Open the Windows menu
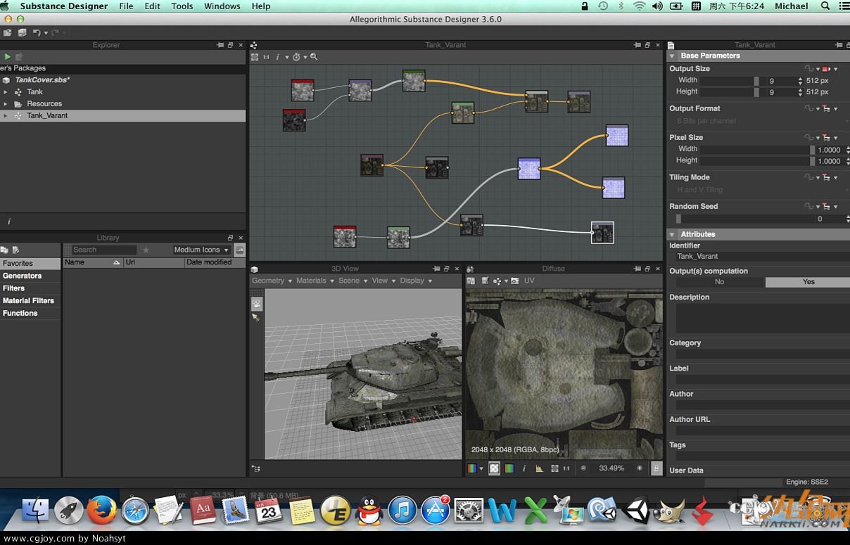This screenshot has height=545, width=850. pyautogui.click(x=222, y=6)
